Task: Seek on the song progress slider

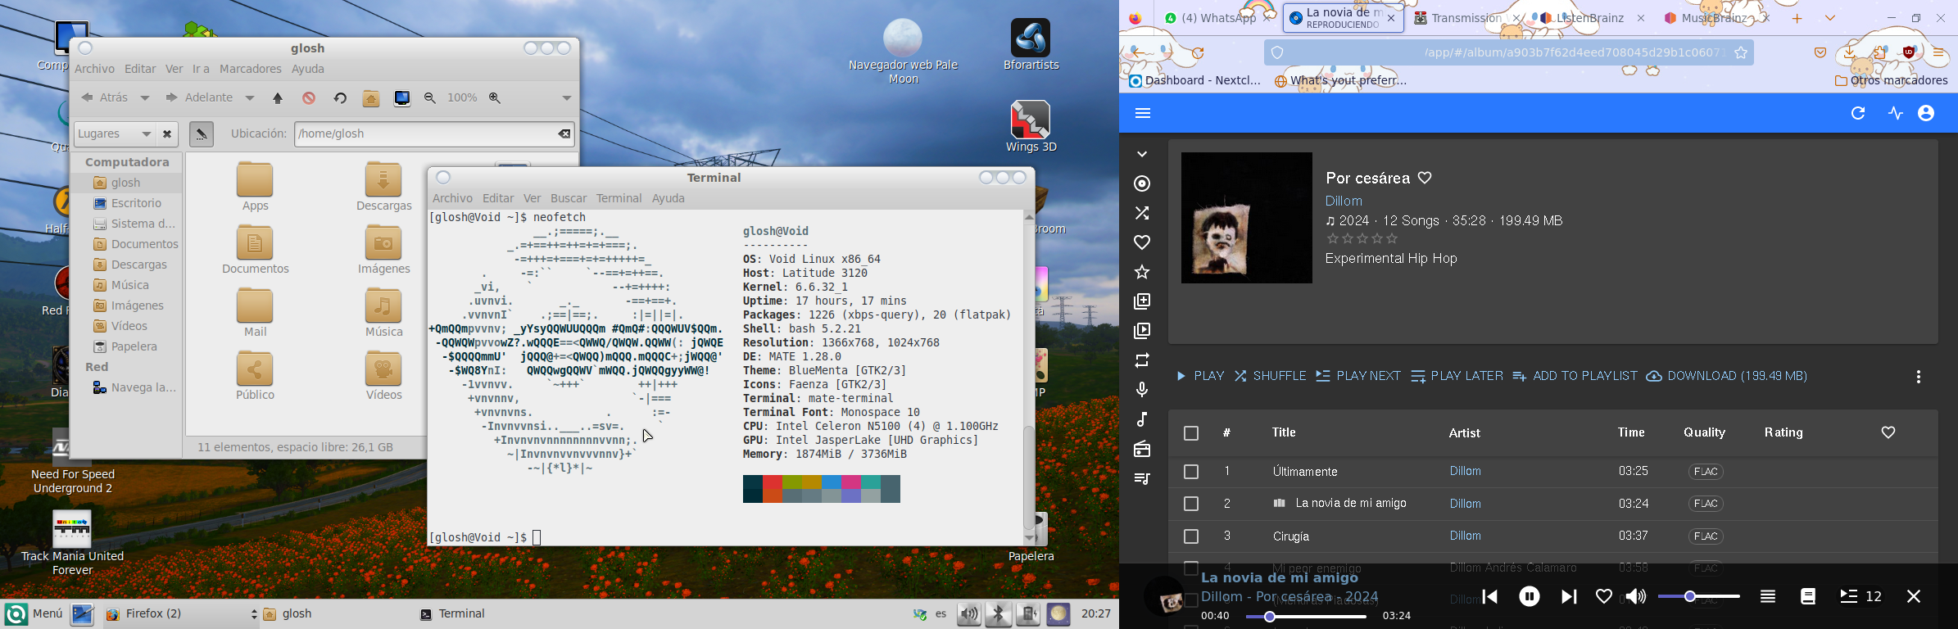Action: coord(1306,616)
